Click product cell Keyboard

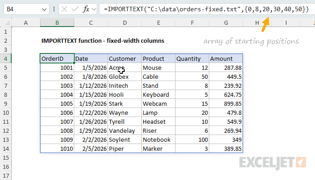[x=158, y=94]
